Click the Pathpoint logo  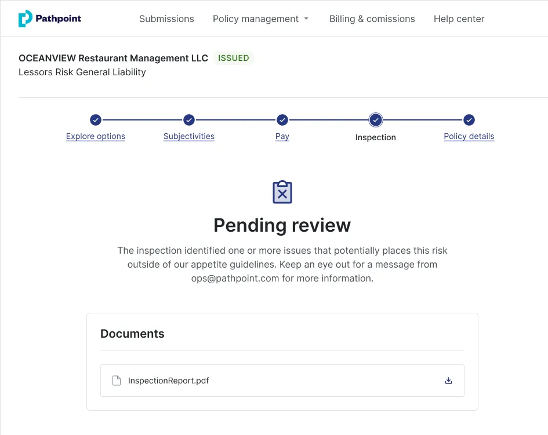point(50,19)
